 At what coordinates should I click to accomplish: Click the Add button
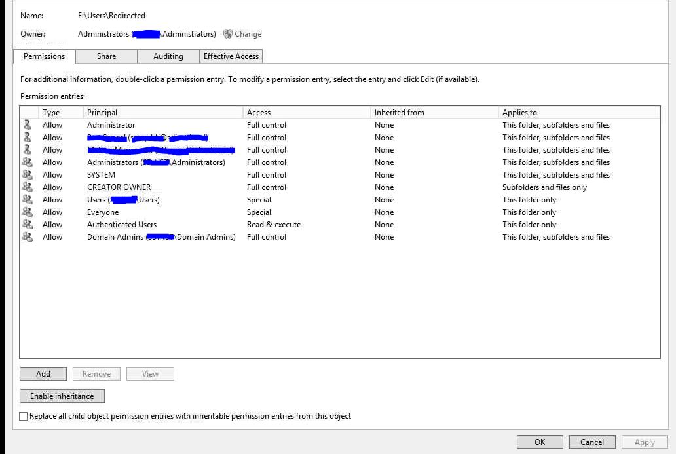(x=43, y=373)
